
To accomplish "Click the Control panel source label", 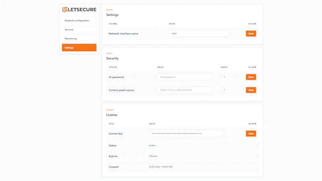I will point(122,90).
